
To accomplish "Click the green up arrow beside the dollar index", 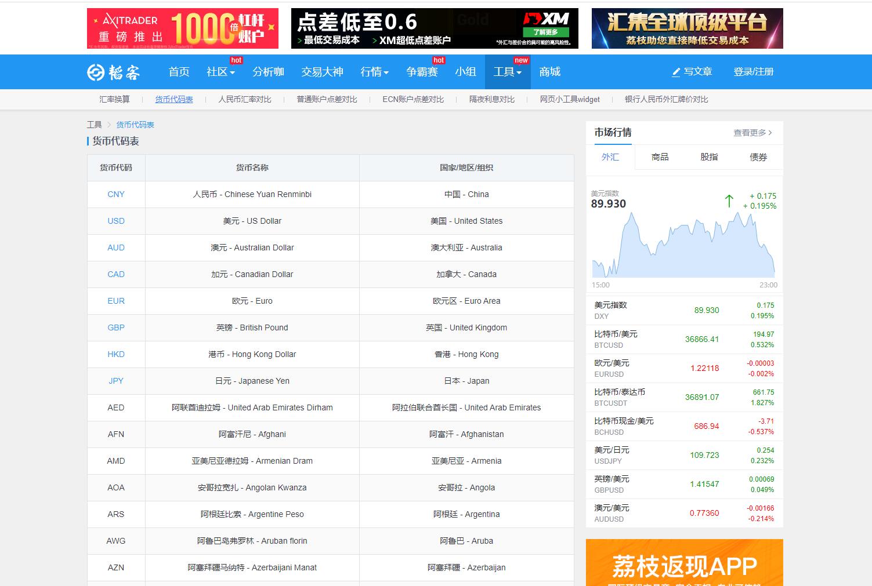I will coord(729,201).
